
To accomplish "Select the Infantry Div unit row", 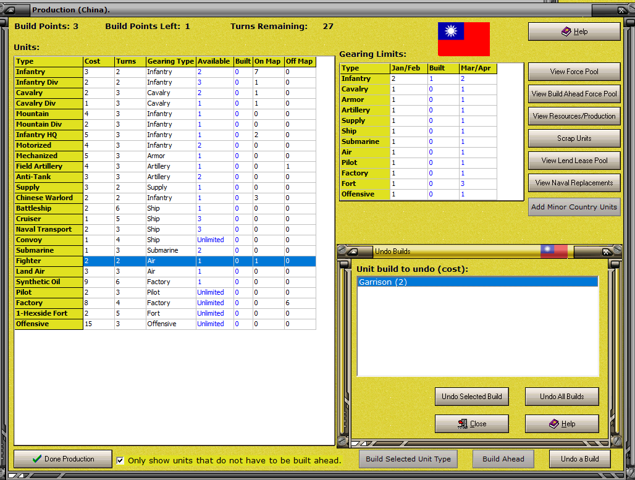I will coord(165,83).
